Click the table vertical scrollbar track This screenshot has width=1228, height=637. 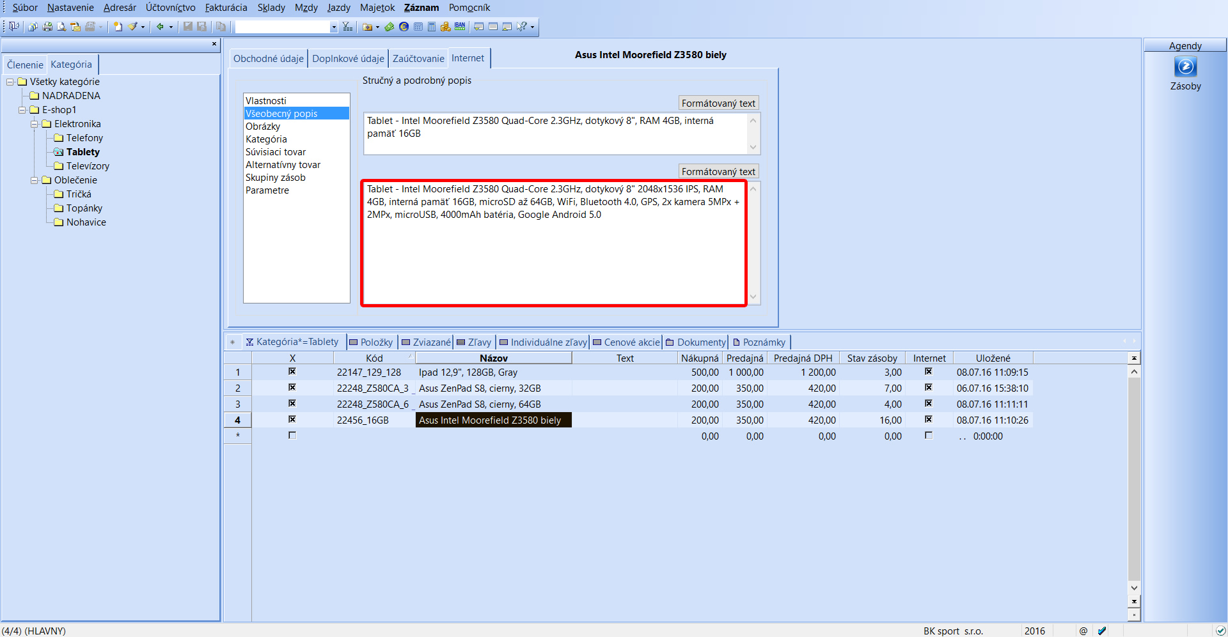[x=1134, y=479]
